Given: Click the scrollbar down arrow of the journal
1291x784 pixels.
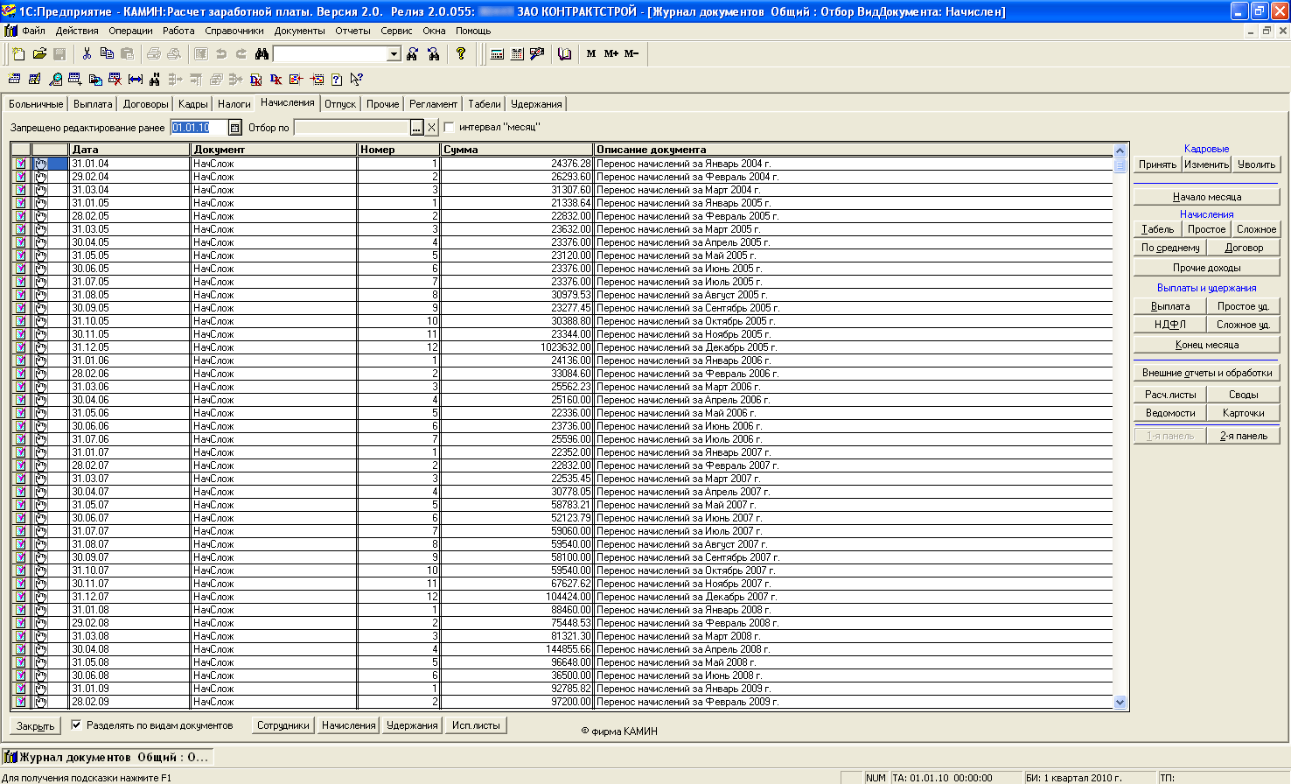Looking at the screenshot, I should pos(1120,702).
